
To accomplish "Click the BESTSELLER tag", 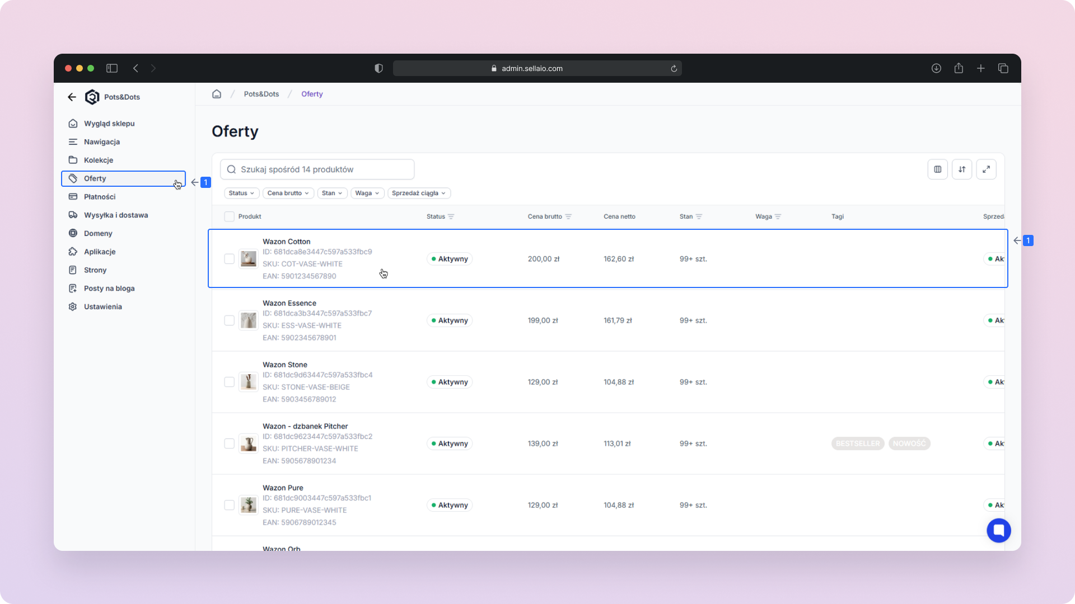I will click(858, 443).
